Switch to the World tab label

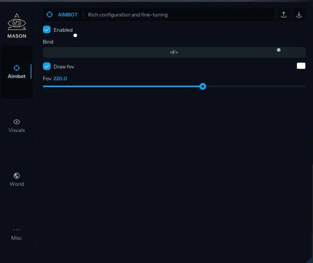[17, 184]
